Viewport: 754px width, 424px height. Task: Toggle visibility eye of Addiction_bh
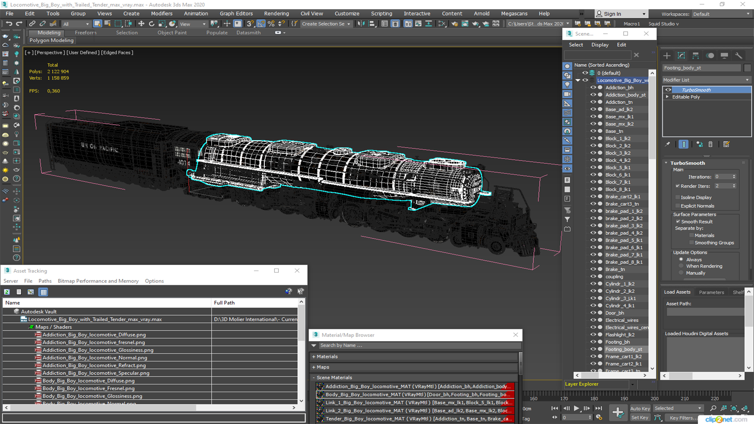click(x=593, y=88)
